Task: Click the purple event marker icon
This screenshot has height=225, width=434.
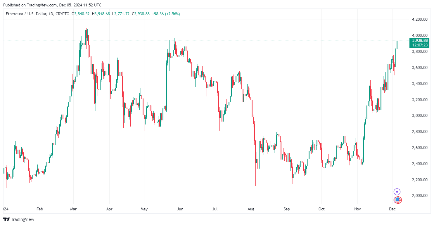Action: point(397,192)
